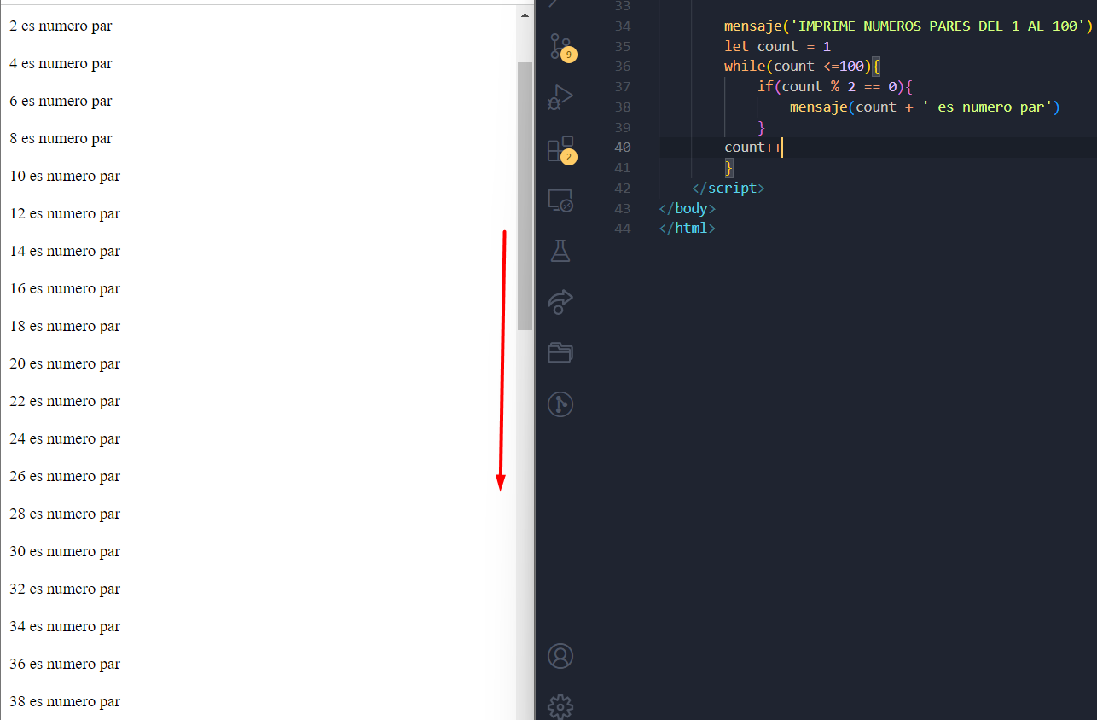Click the '38 es numero par' output line
The height and width of the screenshot is (720, 1097).
(65, 702)
